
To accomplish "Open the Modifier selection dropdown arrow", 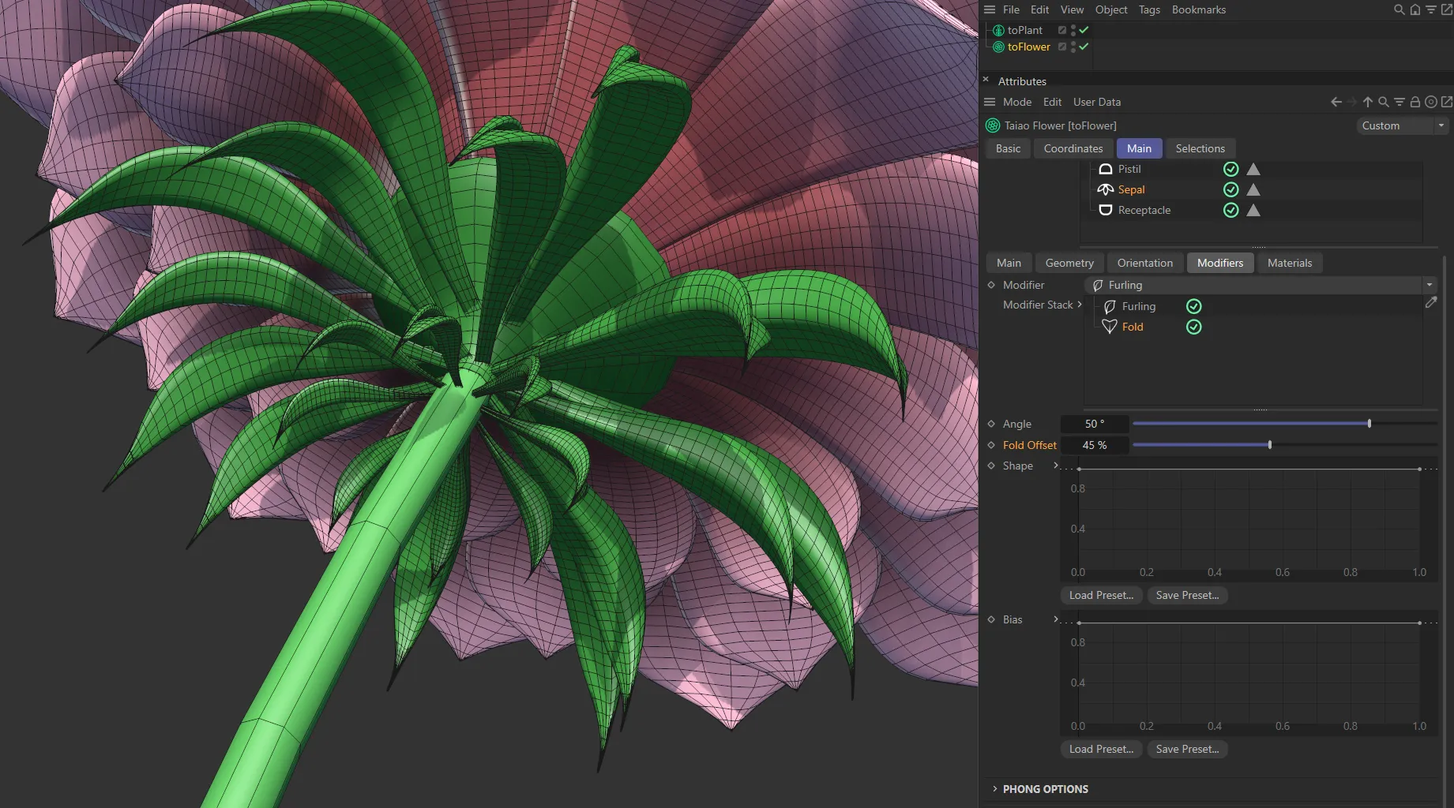I will 1430,285.
